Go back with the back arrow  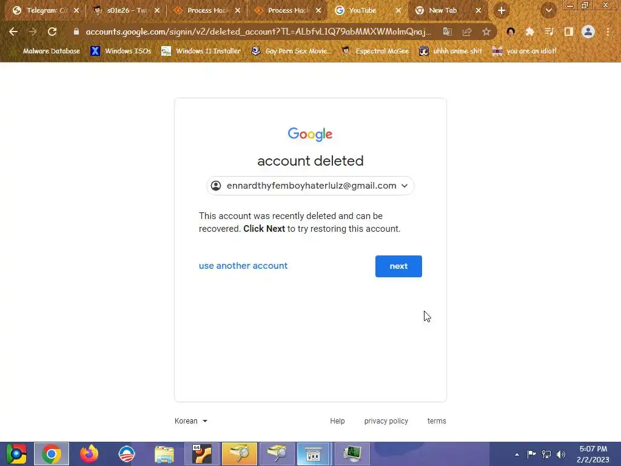click(x=13, y=32)
